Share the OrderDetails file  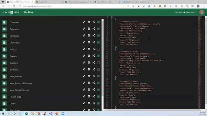click(94, 42)
